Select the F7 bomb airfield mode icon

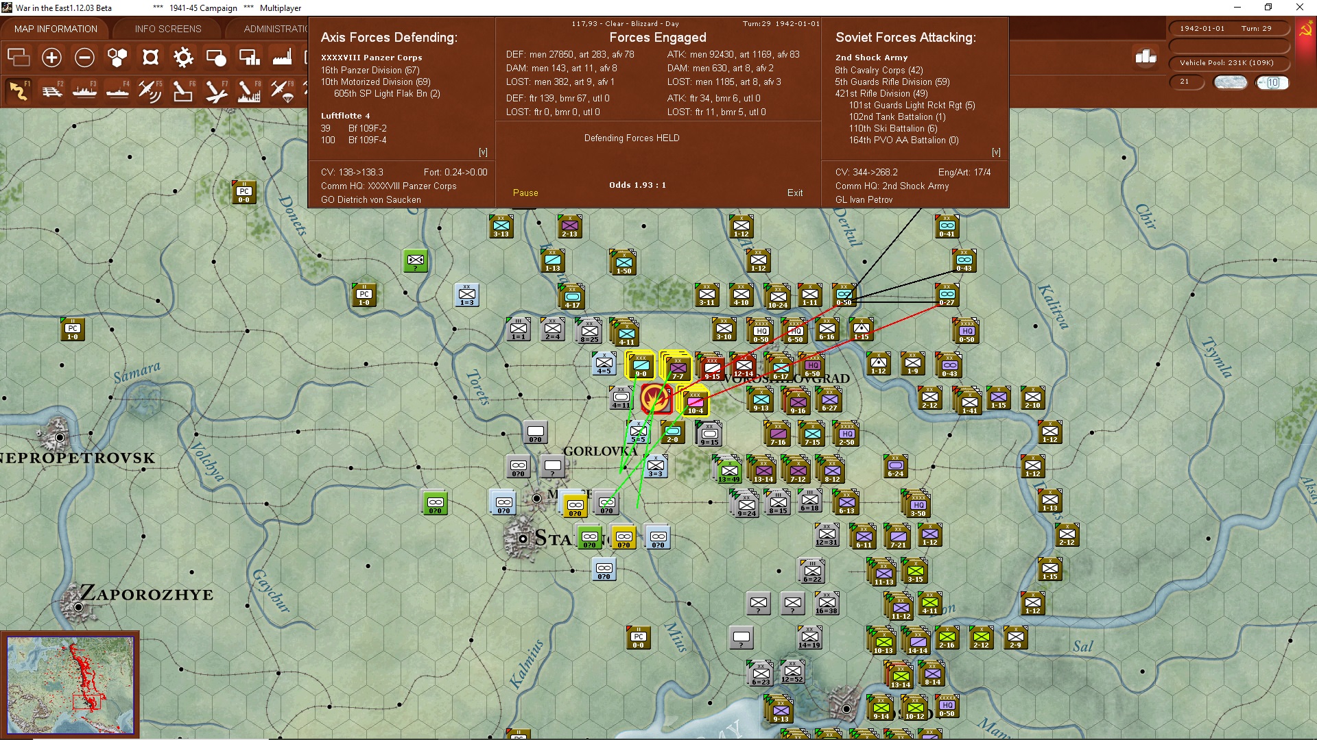tap(216, 90)
